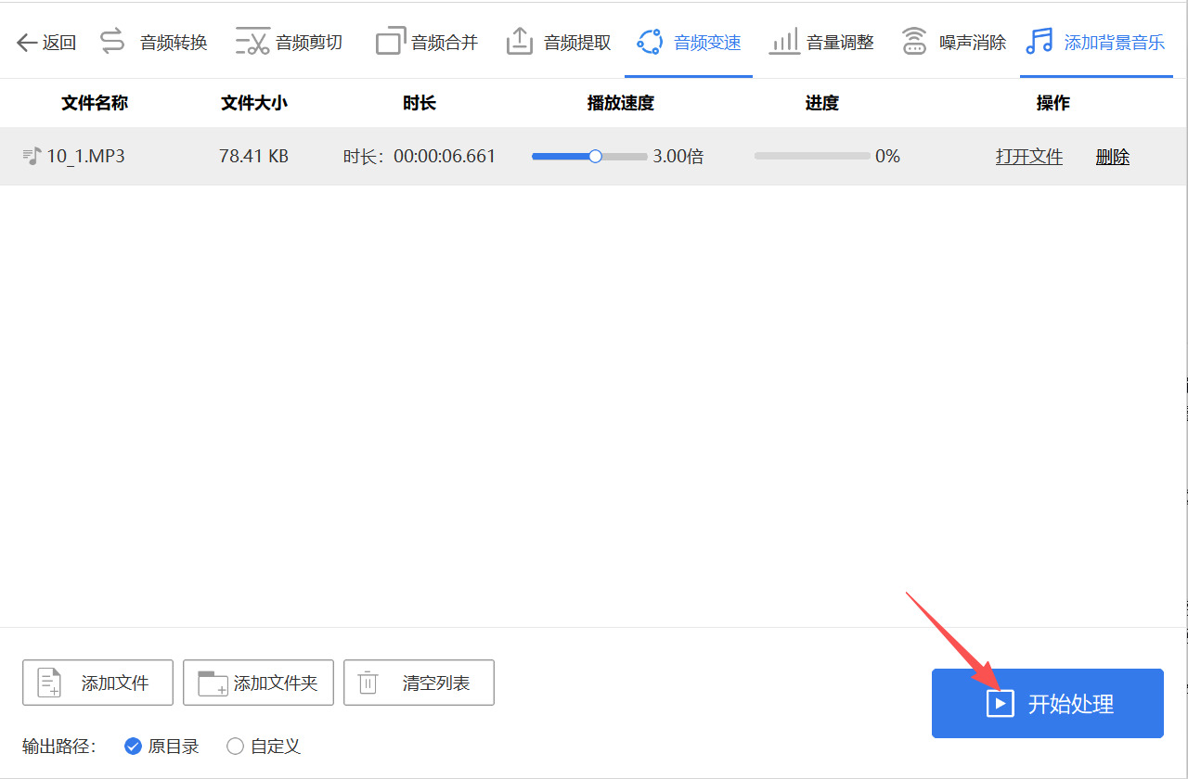Click the music note icon beside 10_1.MP3

[32, 155]
